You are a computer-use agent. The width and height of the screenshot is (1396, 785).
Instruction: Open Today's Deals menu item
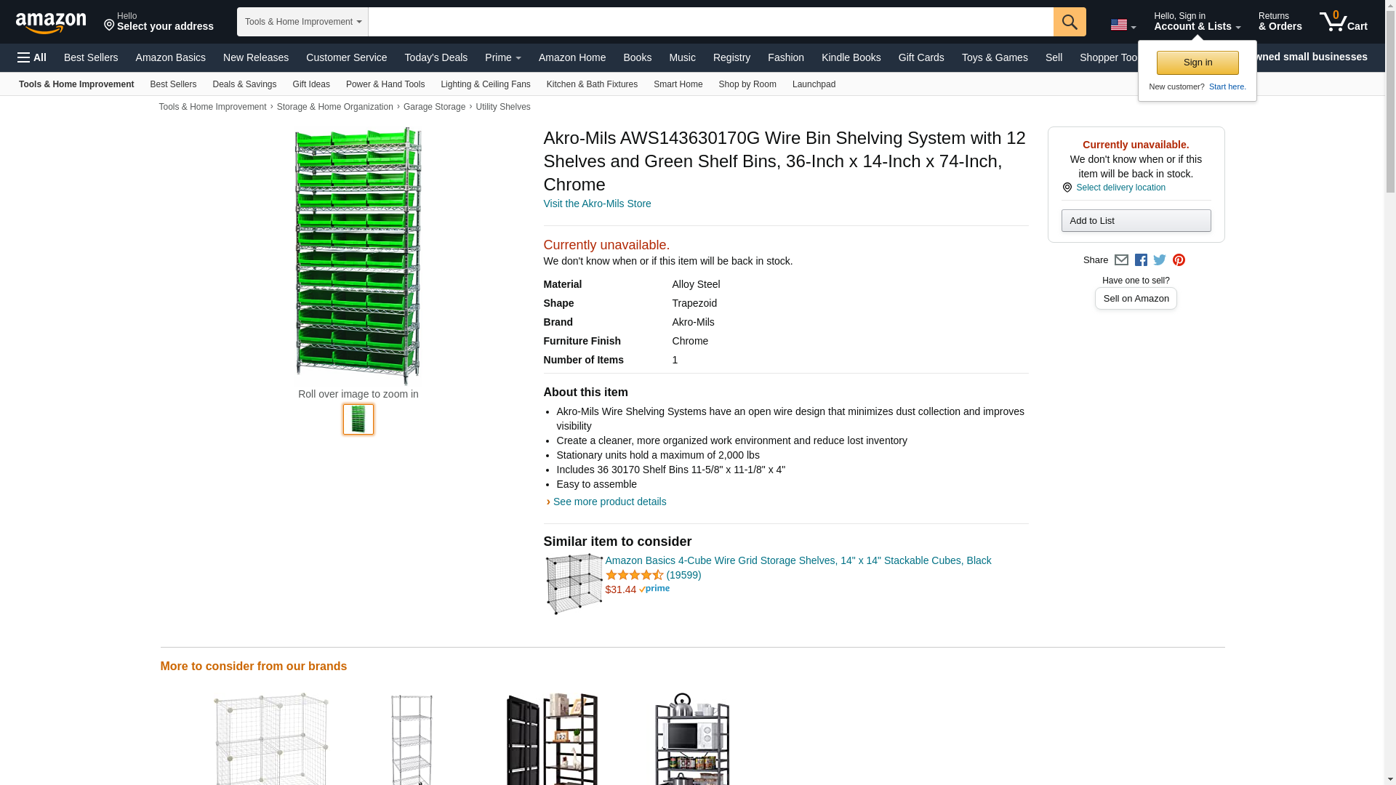[436, 57]
